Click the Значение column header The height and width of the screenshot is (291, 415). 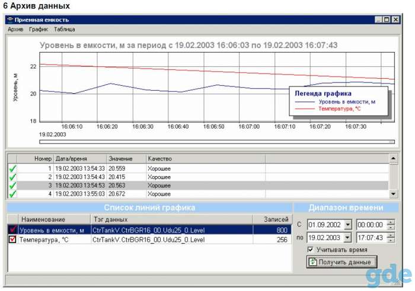(126, 159)
